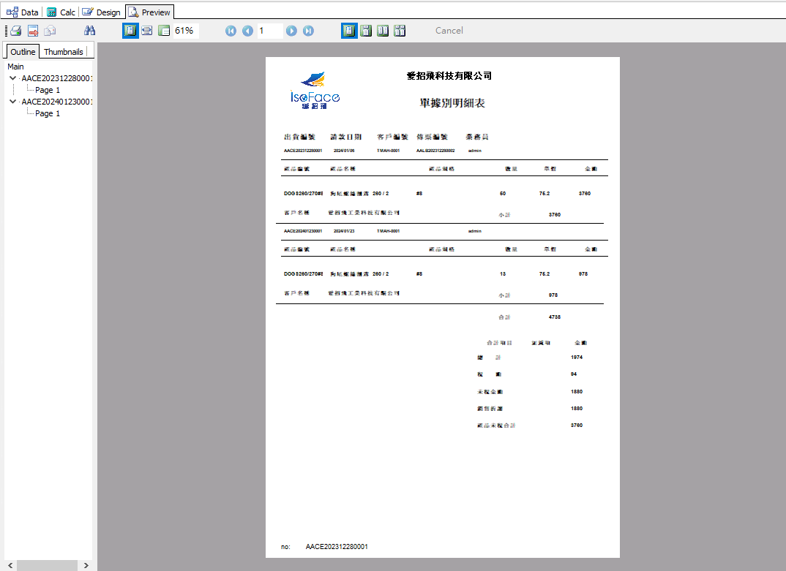The image size is (786, 571).
Task: Select two pages view mode
Action: click(x=383, y=31)
